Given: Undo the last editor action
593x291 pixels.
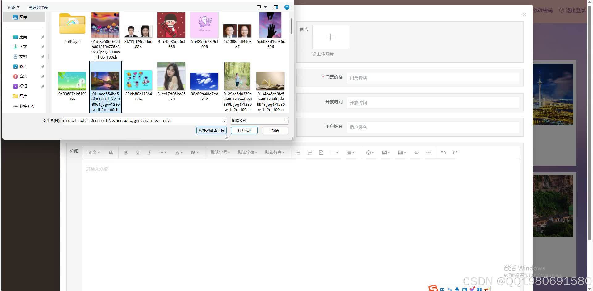Looking at the screenshot, I should 443,152.
